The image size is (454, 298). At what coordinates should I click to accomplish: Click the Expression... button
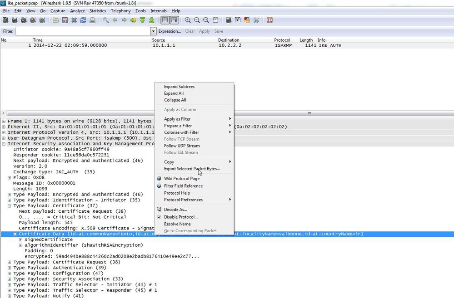170,31
